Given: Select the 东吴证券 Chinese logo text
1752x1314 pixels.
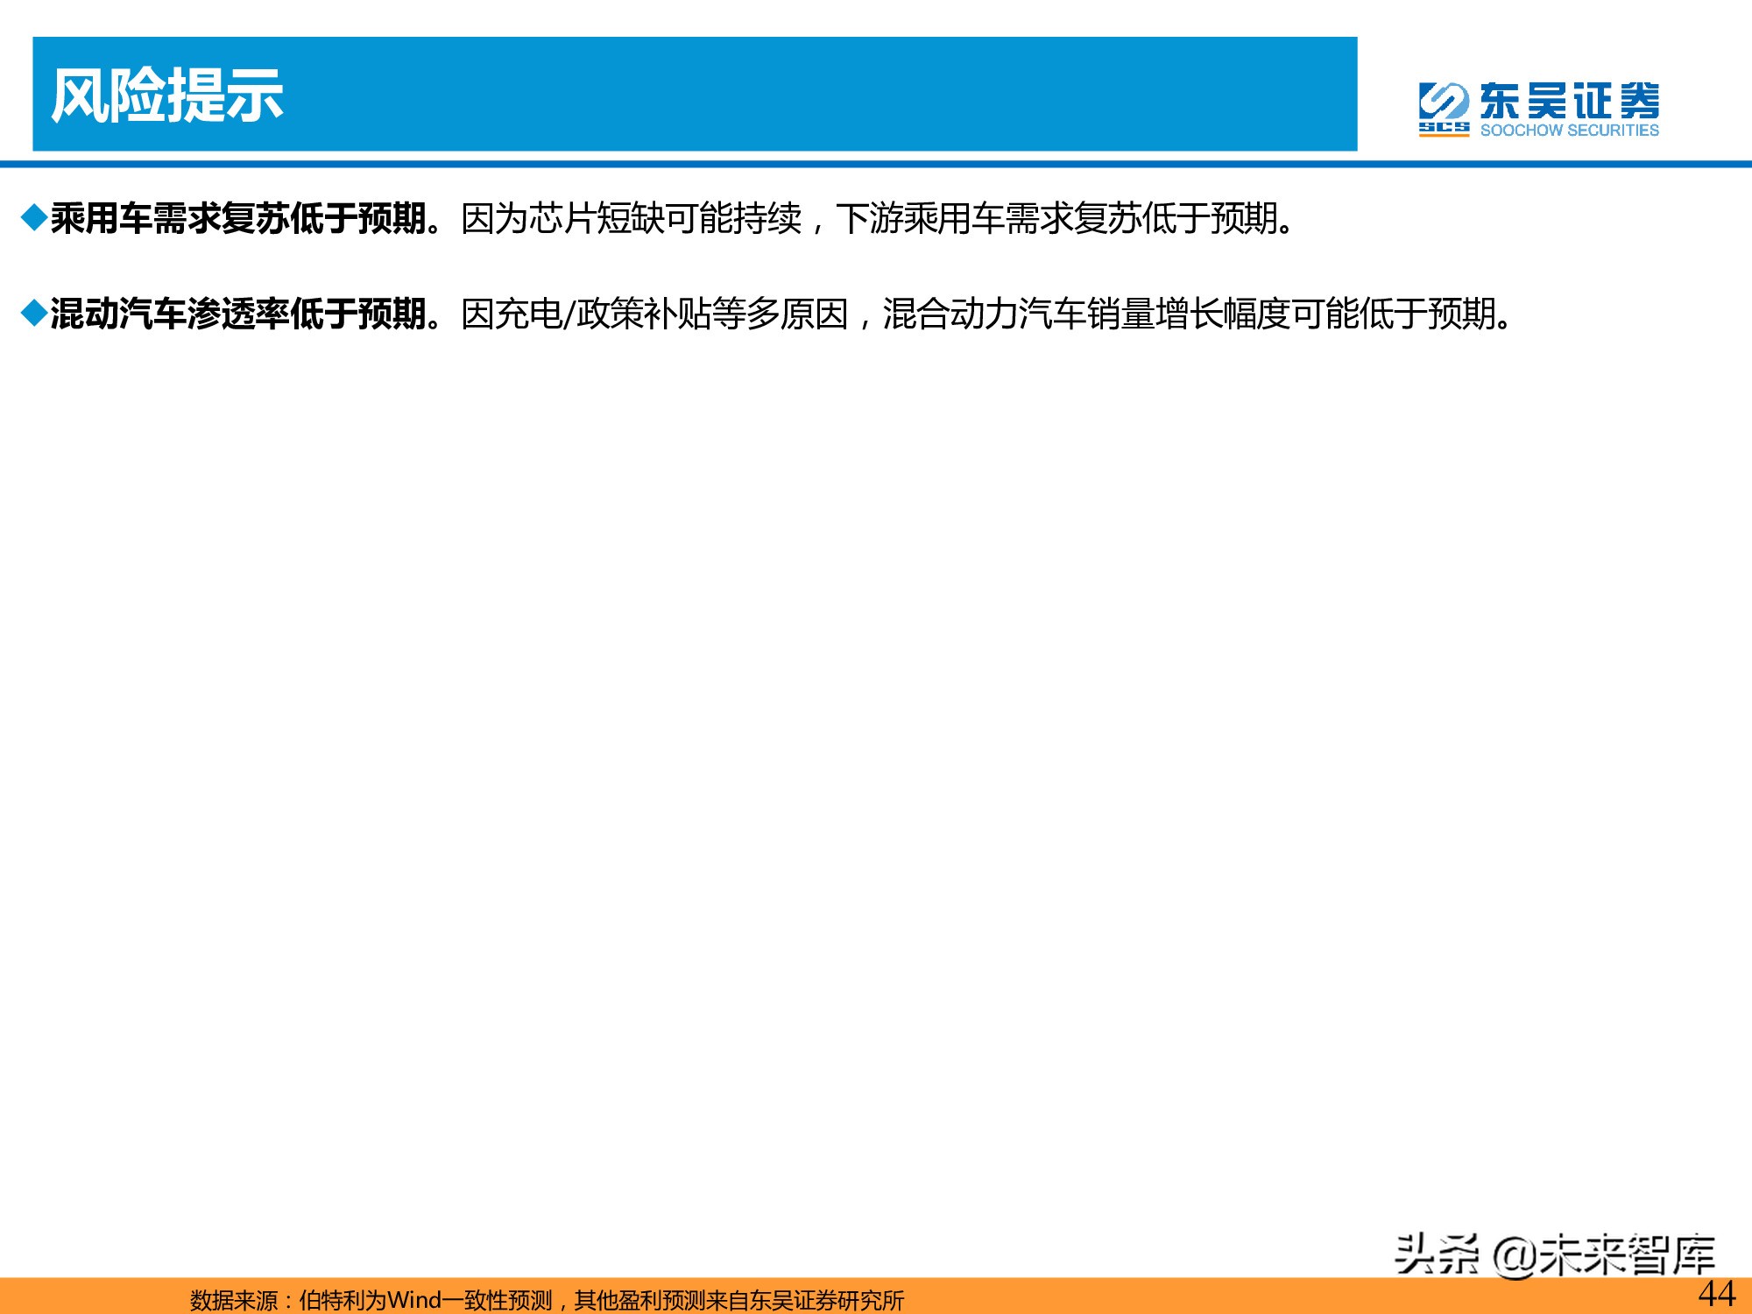Looking at the screenshot, I should (1569, 101).
